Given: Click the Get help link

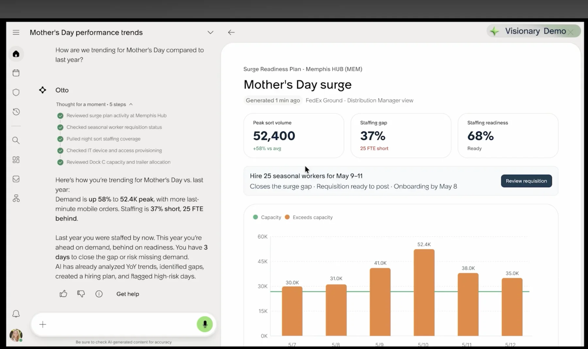Looking at the screenshot, I should 128,294.
